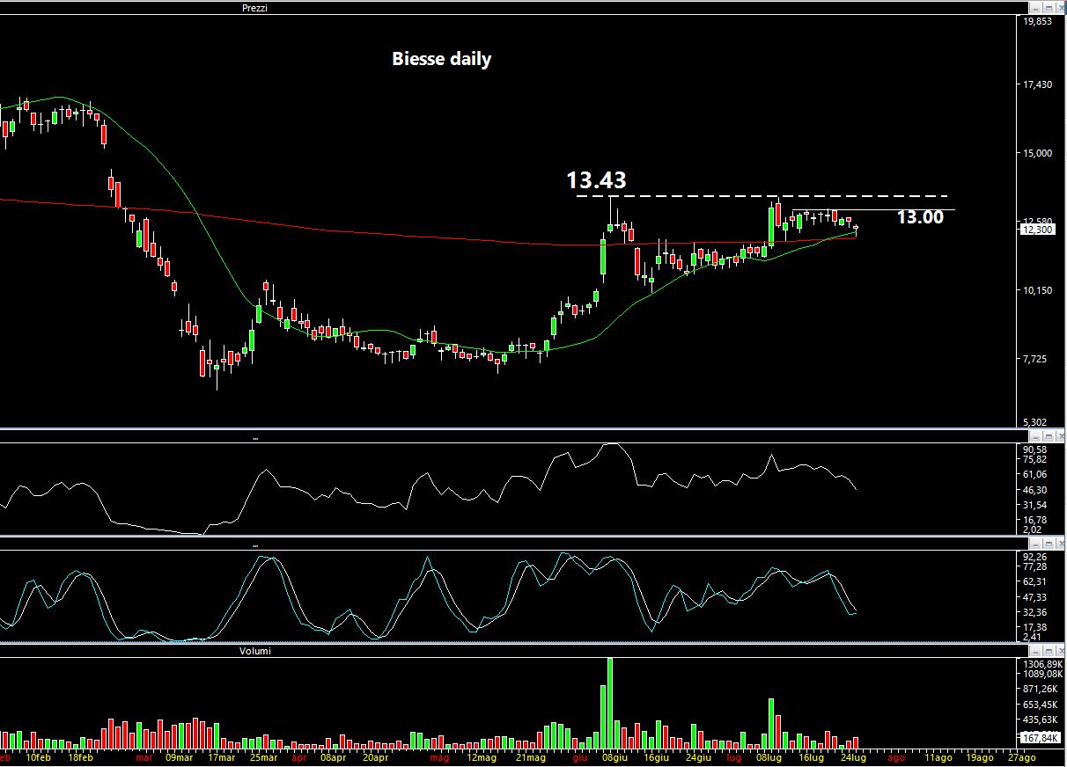
Task: Click the 16giu date label
Action: point(656,756)
